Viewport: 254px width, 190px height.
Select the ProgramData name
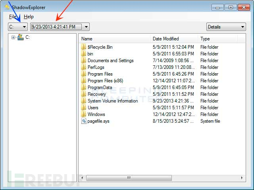click(100, 87)
